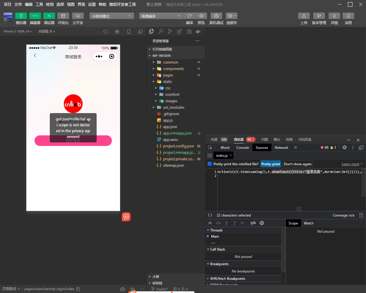Collapse the static folder

(176, 81)
